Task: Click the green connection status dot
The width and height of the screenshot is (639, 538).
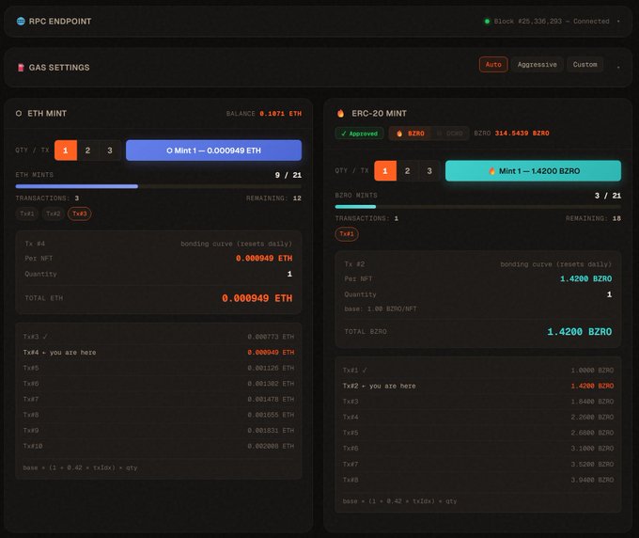Action: [x=487, y=22]
